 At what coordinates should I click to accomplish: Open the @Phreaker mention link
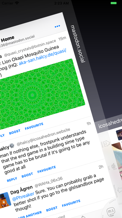click(23, 196)
